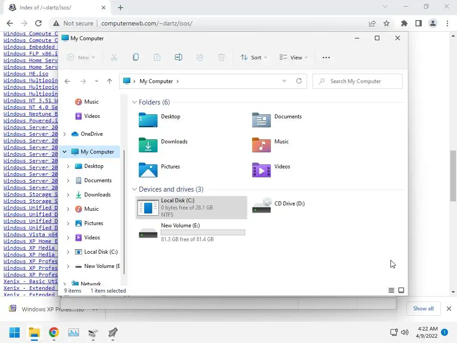The height and width of the screenshot is (343, 457).
Task: Select the Downloads folder icon
Action: [148, 145]
